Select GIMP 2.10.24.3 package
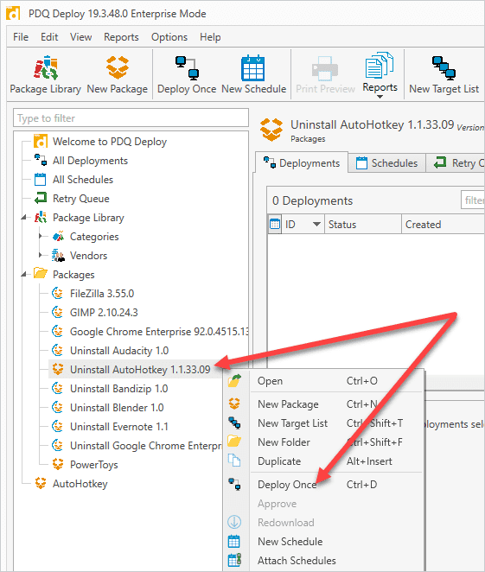This screenshot has width=485, height=572. [x=104, y=312]
